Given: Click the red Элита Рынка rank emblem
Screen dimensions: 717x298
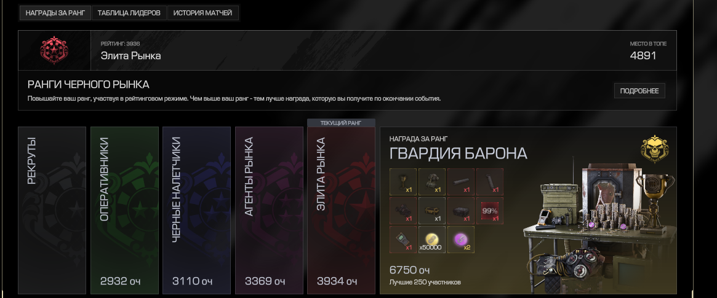Looking at the screenshot, I should 54,50.
